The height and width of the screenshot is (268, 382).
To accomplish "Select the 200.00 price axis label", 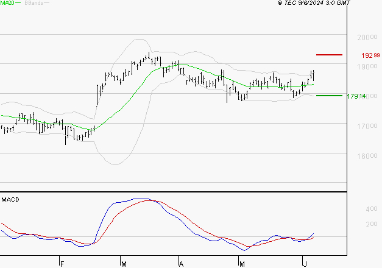I will click(x=367, y=38).
